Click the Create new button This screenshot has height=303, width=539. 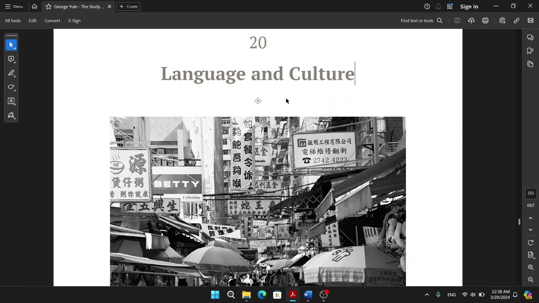coord(128,6)
